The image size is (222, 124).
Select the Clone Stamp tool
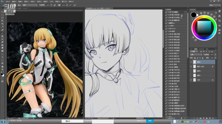pyautogui.click(x=2, y=36)
